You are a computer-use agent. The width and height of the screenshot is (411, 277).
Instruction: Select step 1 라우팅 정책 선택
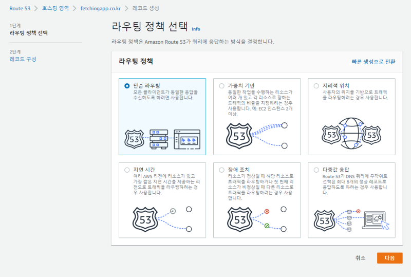[x=29, y=33]
